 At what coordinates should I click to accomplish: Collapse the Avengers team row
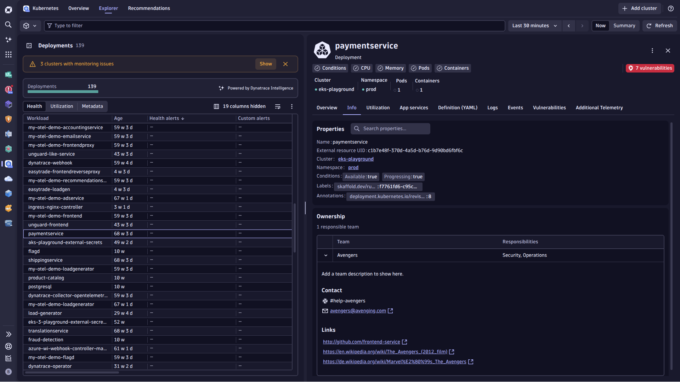pos(325,255)
